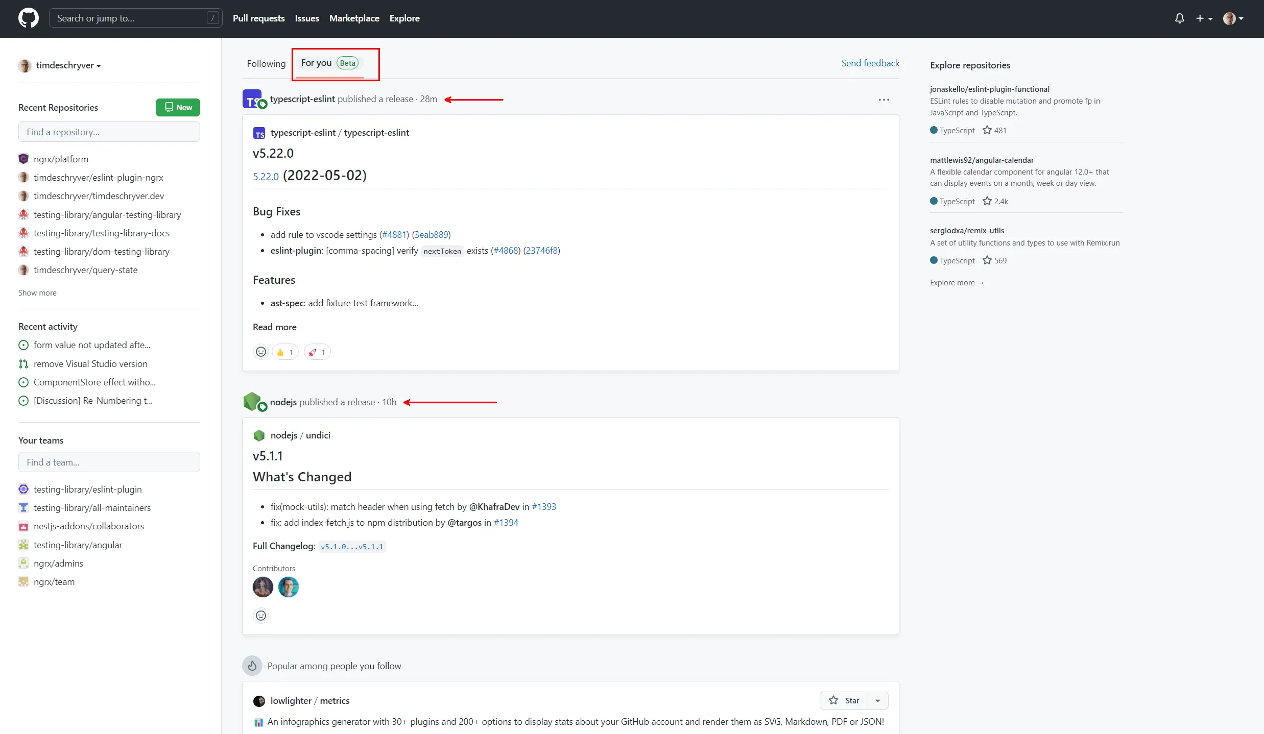Switch to the Following tab

(266, 63)
